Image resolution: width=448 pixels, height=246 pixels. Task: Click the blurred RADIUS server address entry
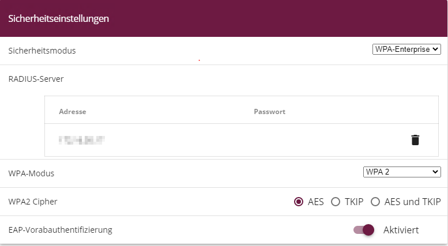tap(81, 139)
